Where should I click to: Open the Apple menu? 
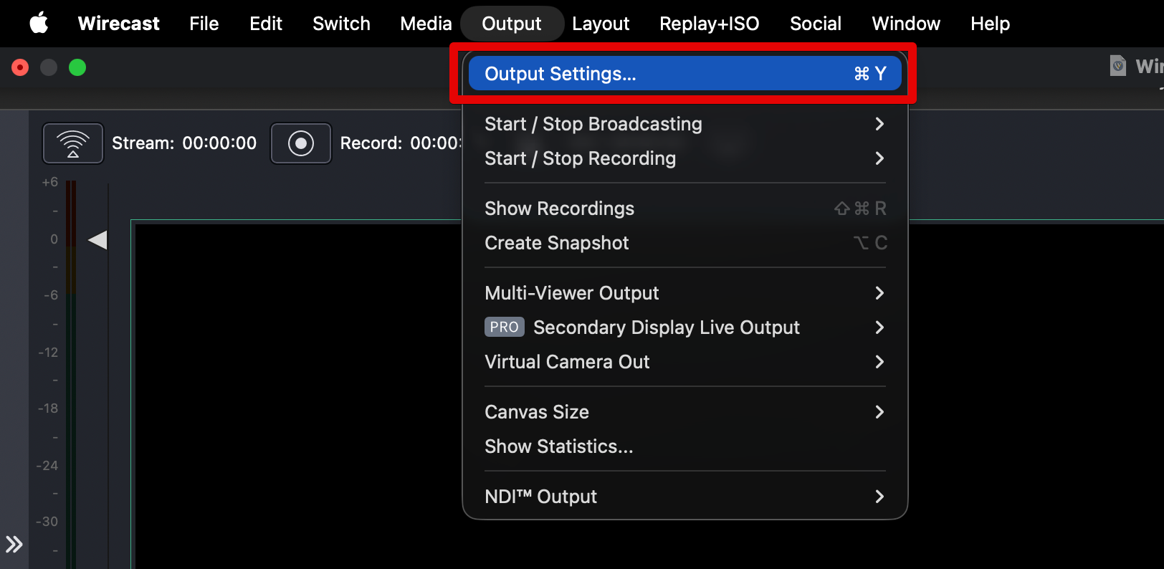[x=39, y=24]
